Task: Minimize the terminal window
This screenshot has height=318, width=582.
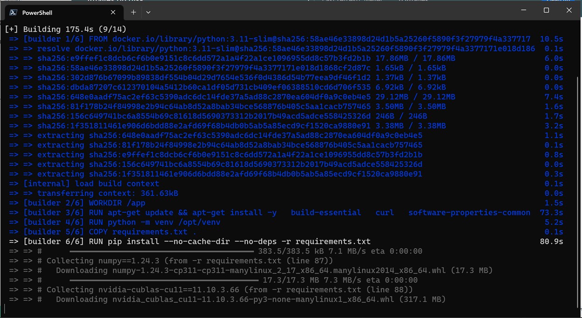Action: [x=524, y=10]
